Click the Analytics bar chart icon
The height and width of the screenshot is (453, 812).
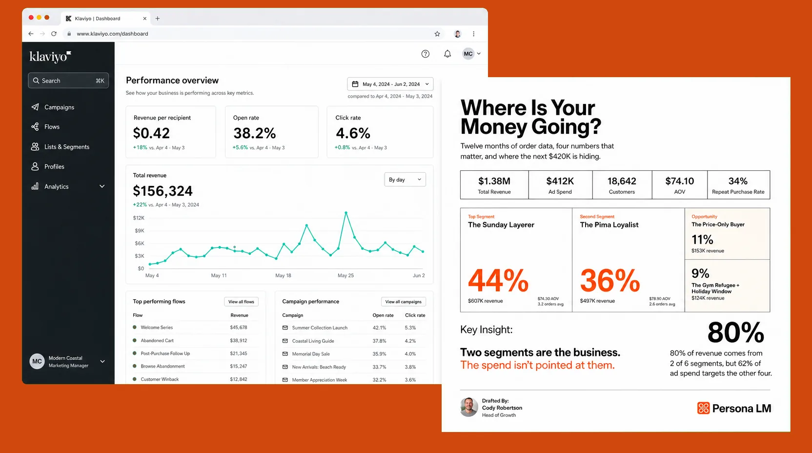pos(35,186)
